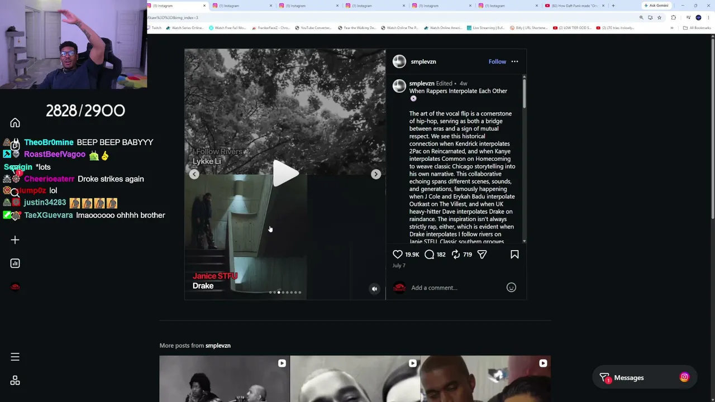This screenshot has width=715, height=402.
Task: Expand the hidden bookmarks overflow chevron
Action: 672,28
